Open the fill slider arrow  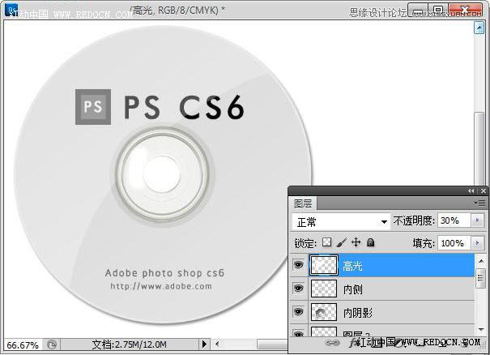[x=477, y=242]
